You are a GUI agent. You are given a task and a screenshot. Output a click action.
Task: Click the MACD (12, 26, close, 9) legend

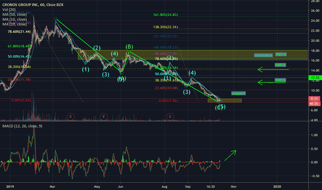(x=22, y=126)
